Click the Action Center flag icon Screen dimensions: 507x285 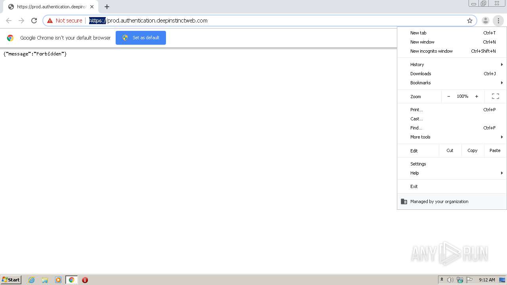coord(469,280)
